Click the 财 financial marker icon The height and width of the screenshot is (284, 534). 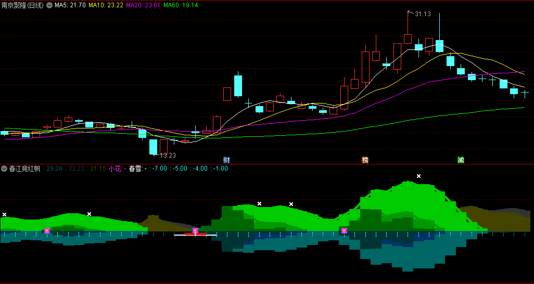pos(226,160)
